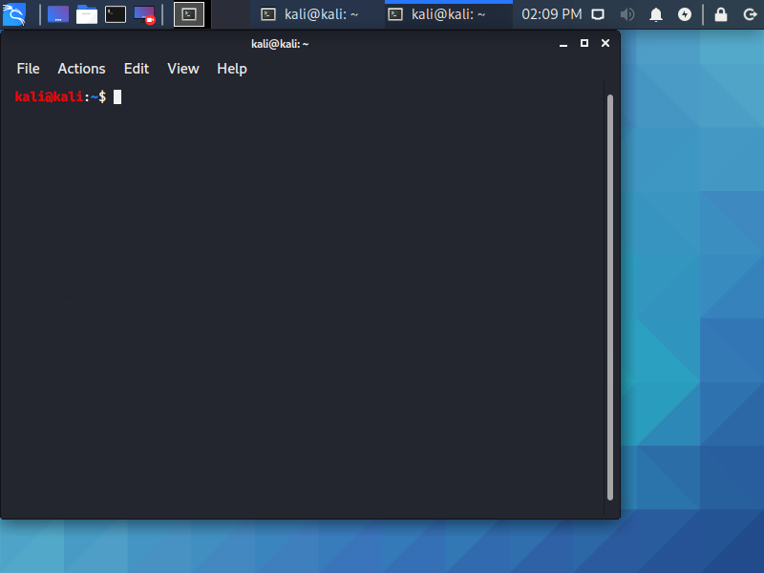This screenshot has height=573, width=764.
Task: Open the file manager from the panel
Action: click(87, 14)
